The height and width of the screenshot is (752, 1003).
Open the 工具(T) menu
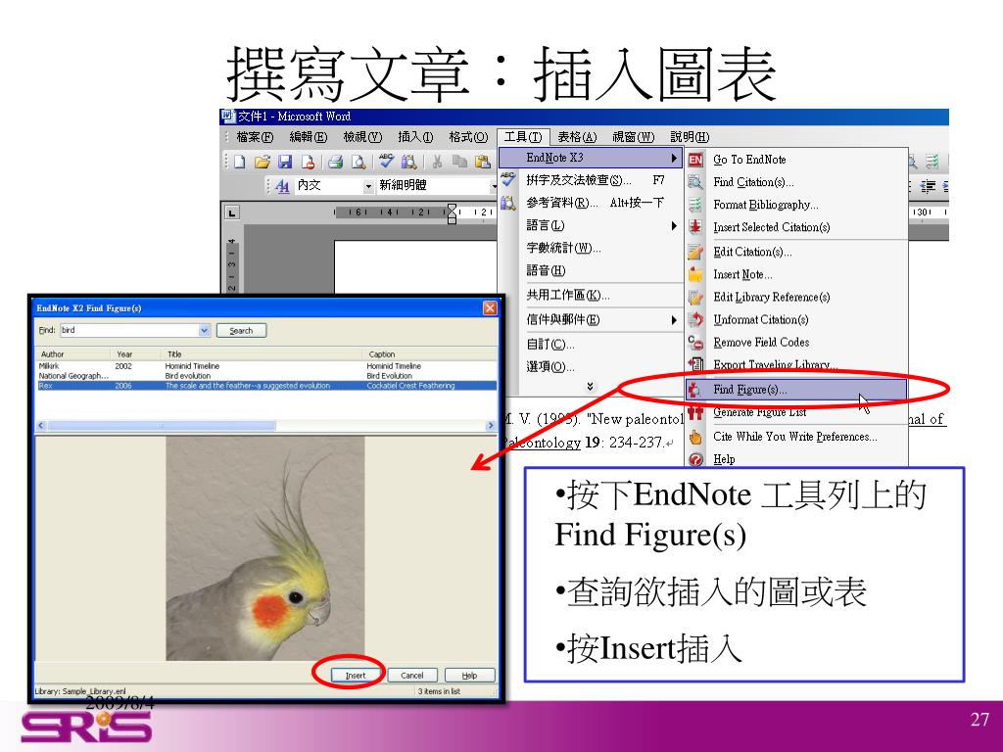coord(523,137)
